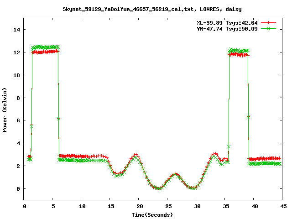Click the x-axis tick label 10
This screenshot has height=219, width=292.
pyautogui.click(x=82, y=206)
